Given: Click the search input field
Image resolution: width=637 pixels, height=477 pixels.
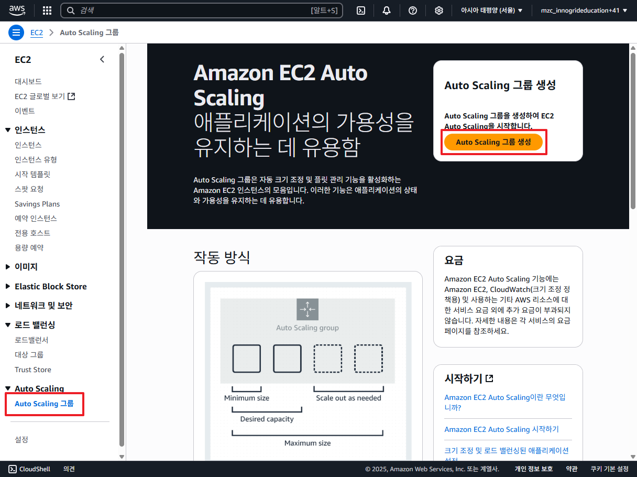Looking at the screenshot, I should [202, 10].
